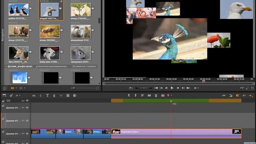Click the snapshot frame icon in timeline toolbar
The width and height of the screenshot is (256, 144).
click(163, 96)
